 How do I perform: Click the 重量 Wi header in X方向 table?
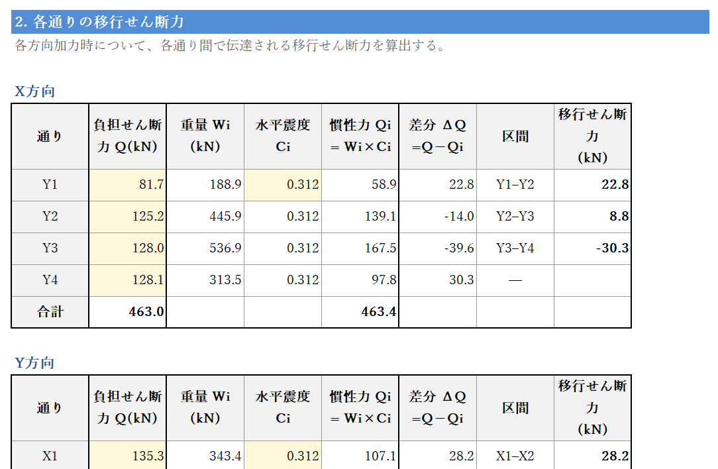tap(205, 136)
